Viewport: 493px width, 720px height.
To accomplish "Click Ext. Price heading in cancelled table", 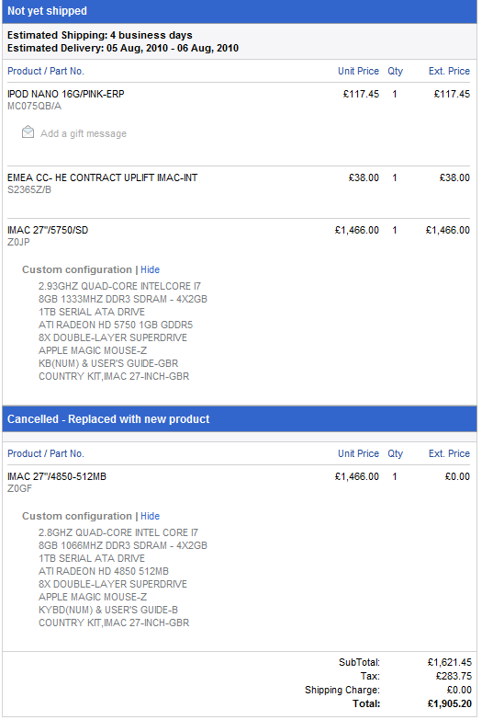I will [x=449, y=453].
